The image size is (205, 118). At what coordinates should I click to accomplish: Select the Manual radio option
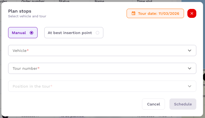pos(32,33)
